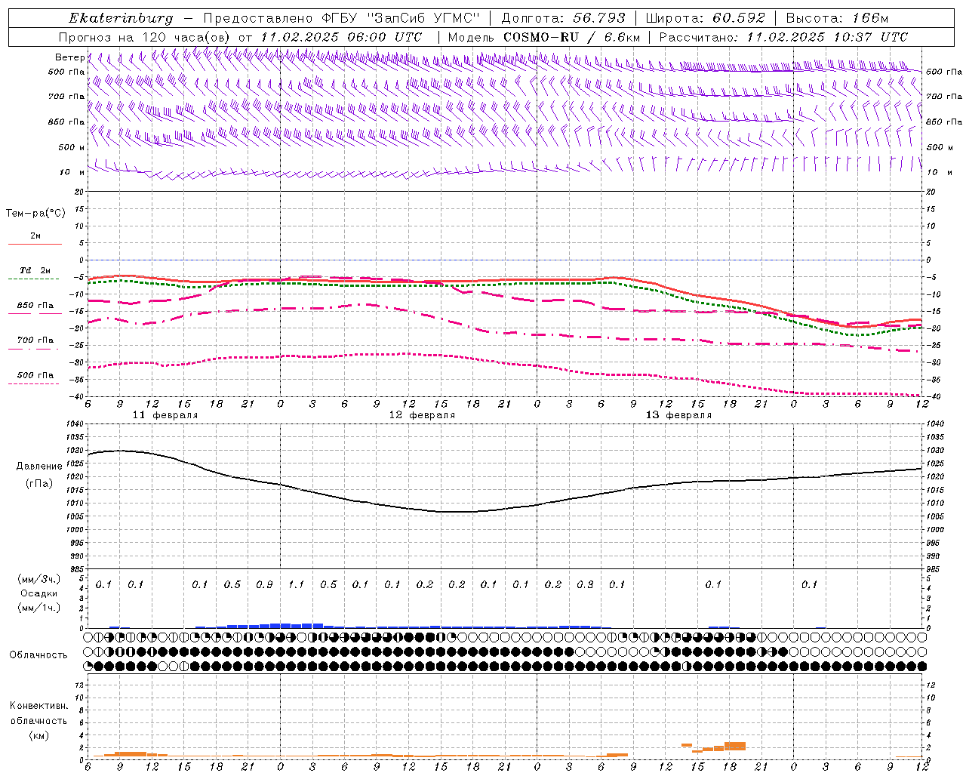
Task: Click the 1.1 precipitation value
Action: tap(296, 585)
